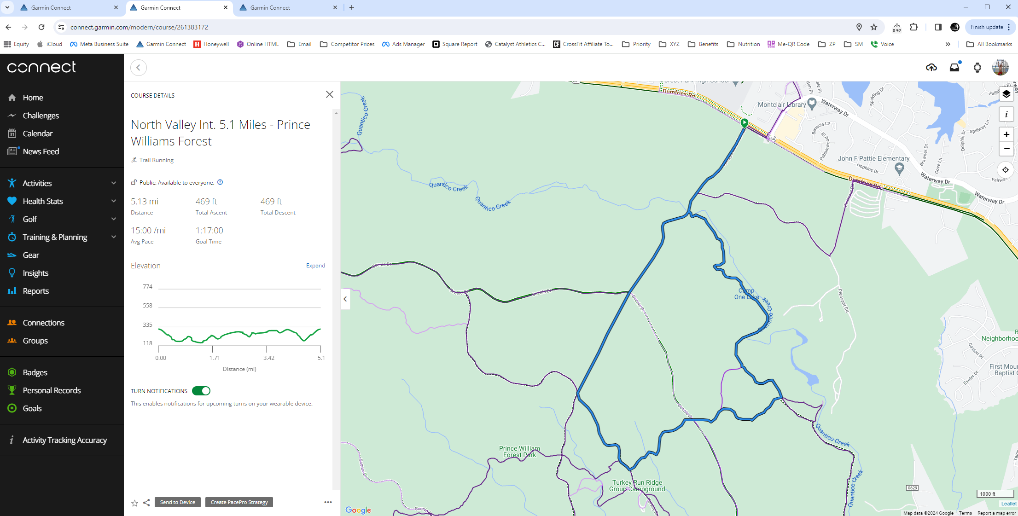Click the Send to Device button
This screenshot has height=516, width=1018.
point(178,502)
